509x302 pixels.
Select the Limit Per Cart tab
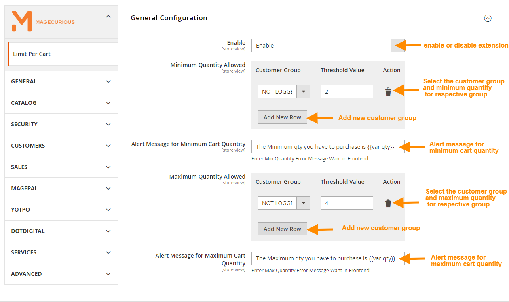(x=32, y=54)
